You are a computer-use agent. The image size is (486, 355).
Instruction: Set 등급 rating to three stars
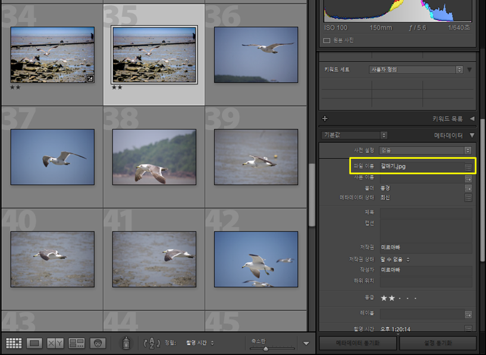[x=400, y=299]
